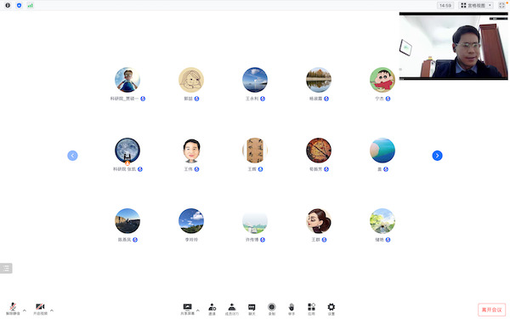Image resolution: width=510 pixels, height=319 pixels.
Task: Click muted mic icon below red leaf avatar
Action: pyautogui.click(x=326, y=169)
